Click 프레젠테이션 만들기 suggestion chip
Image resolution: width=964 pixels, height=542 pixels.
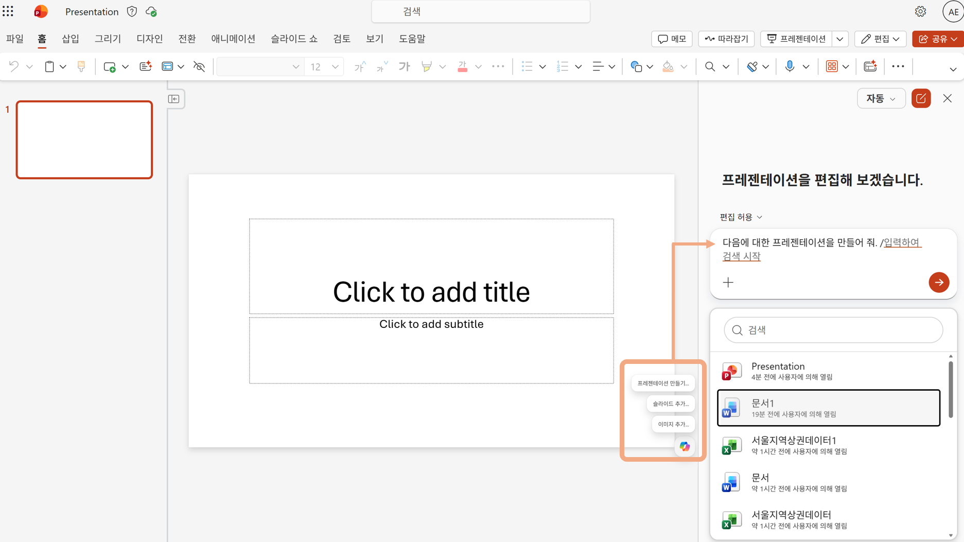(x=663, y=383)
